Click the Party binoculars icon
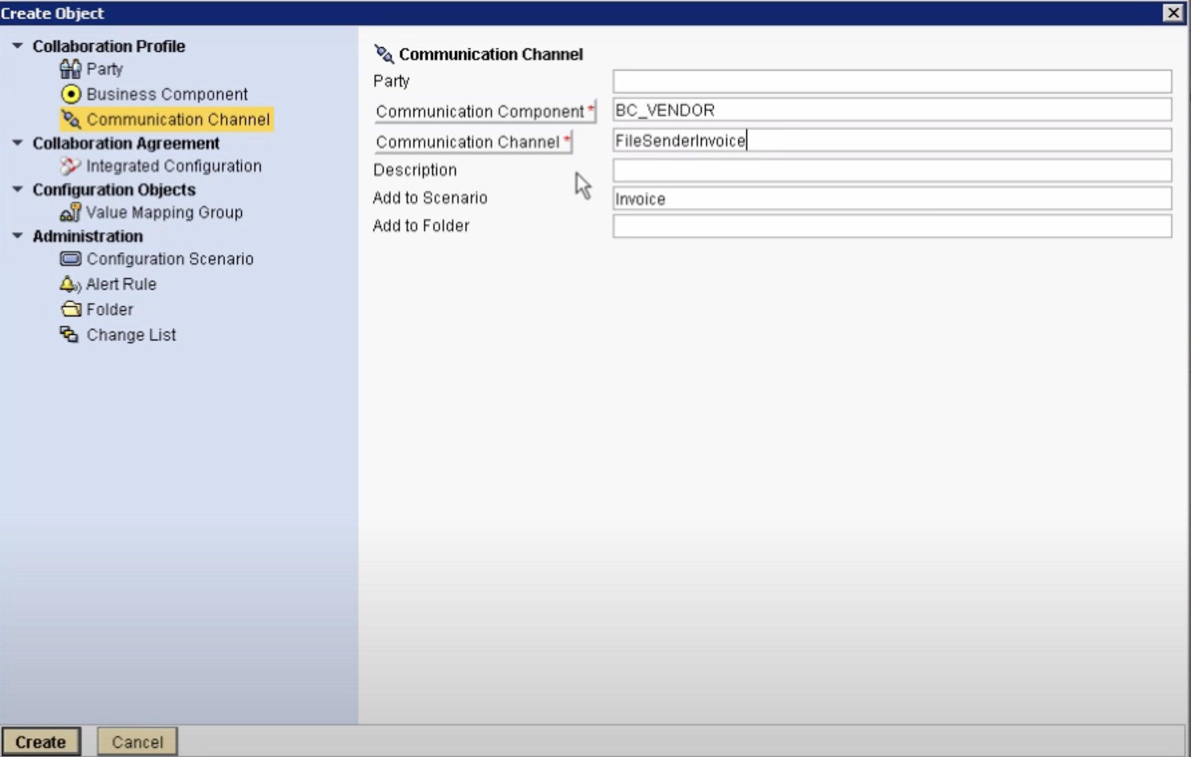This screenshot has height=757, width=1191. click(70, 69)
